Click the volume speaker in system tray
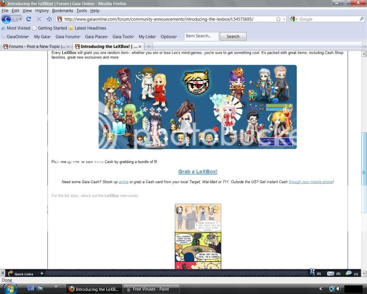Image resolution: width=367 pixels, height=294 pixels. [x=338, y=289]
